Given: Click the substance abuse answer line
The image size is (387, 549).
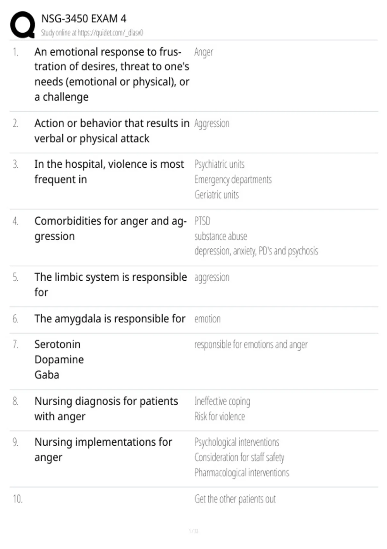Looking at the screenshot, I should tap(221, 236).
